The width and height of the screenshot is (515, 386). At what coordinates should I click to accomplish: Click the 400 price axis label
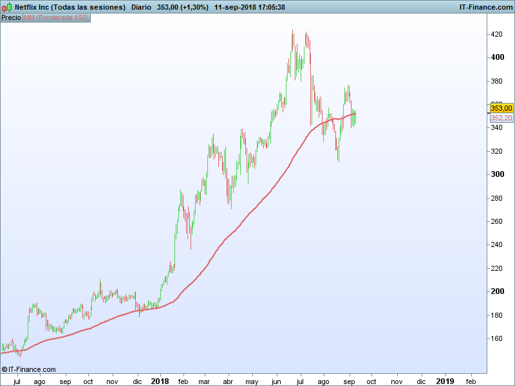click(x=497, y=57)
